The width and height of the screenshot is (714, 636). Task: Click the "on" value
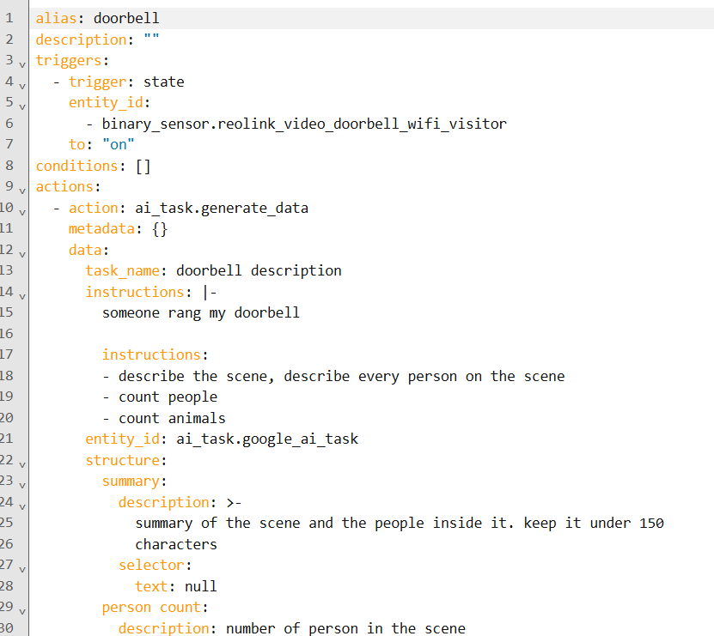click(119, 145)
